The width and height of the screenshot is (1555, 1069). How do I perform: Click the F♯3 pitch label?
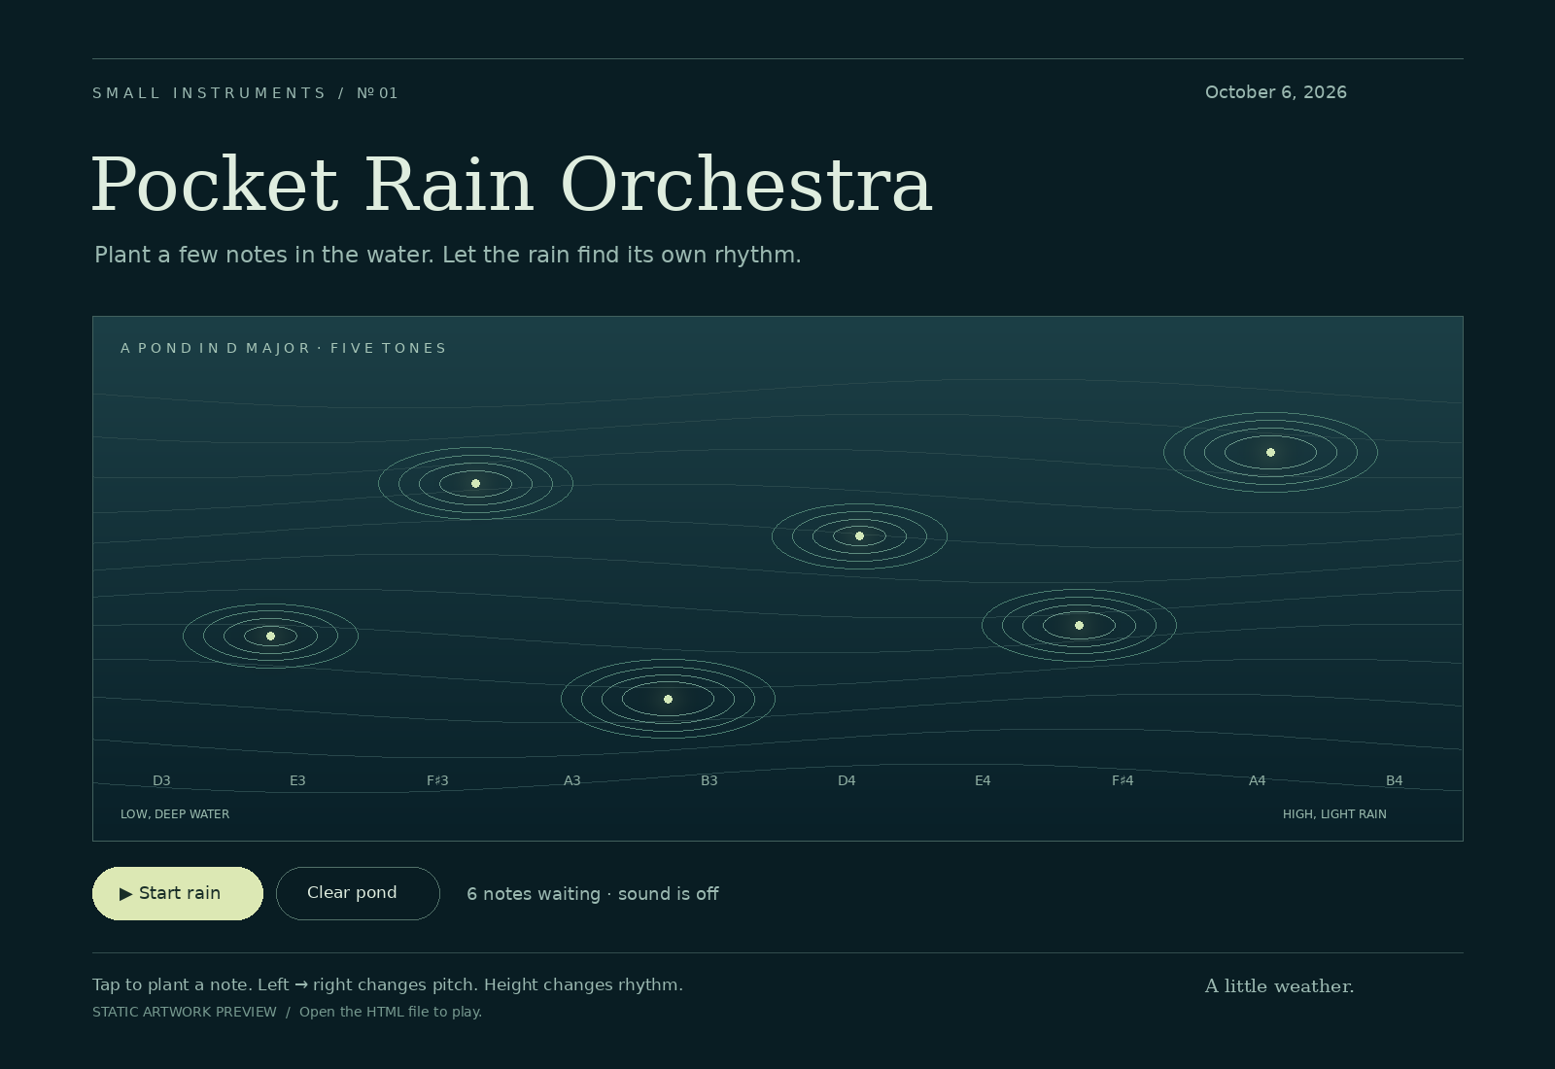pos(437,780)
